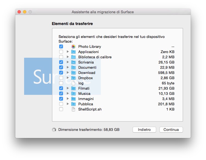This screenshot has width=206, height=160.
Task: Enable the Biblioteca di calibre checkbox
Action: click(61, 57)
